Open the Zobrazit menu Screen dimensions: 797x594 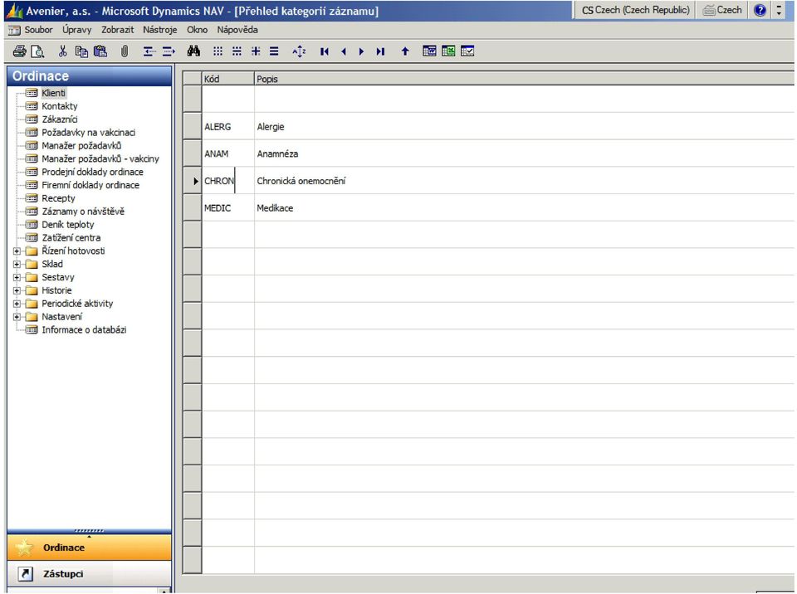(117, 30)
